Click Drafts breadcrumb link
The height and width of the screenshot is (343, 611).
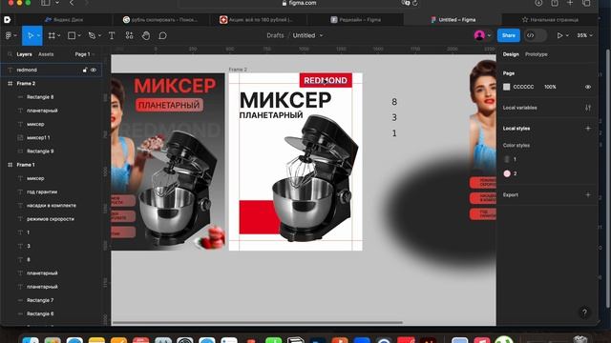[275, 35]
